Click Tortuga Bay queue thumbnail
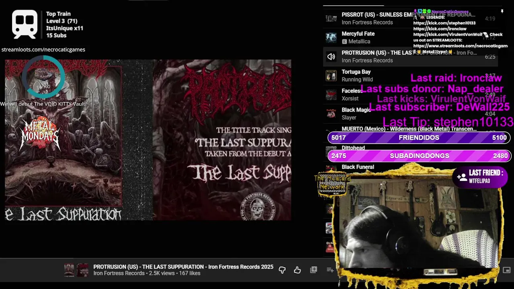Screen dimensions: 514x289 (x=331, y=75)
